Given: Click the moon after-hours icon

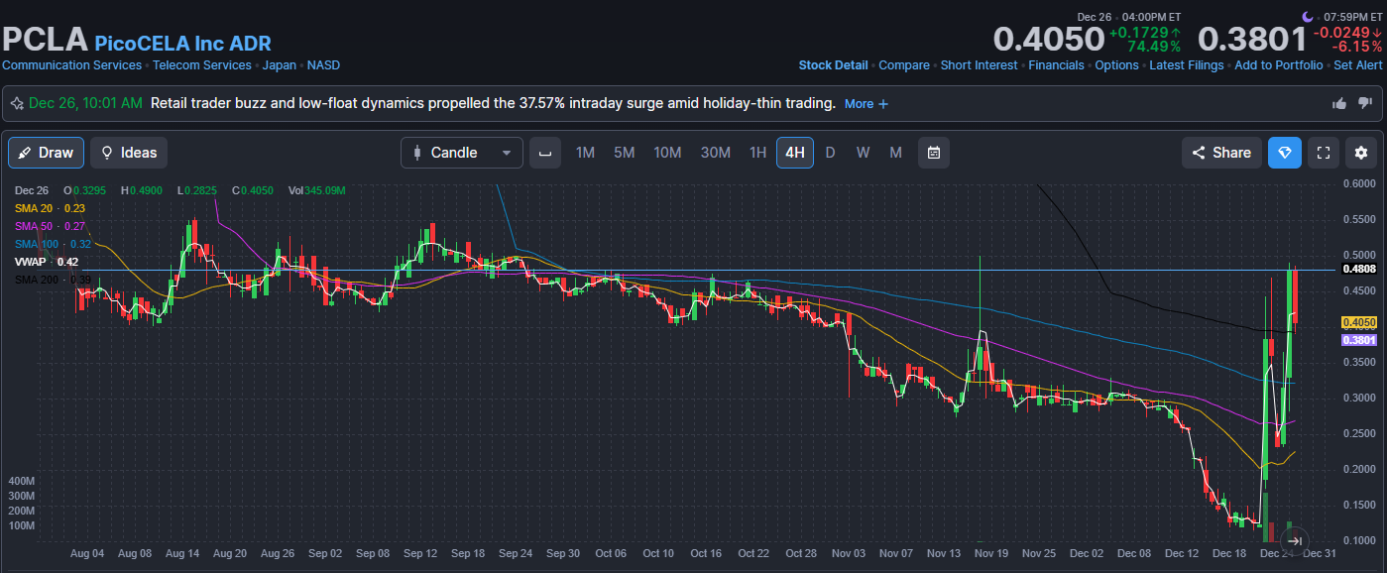Looking at the screenshot, I should point(1308,16).
